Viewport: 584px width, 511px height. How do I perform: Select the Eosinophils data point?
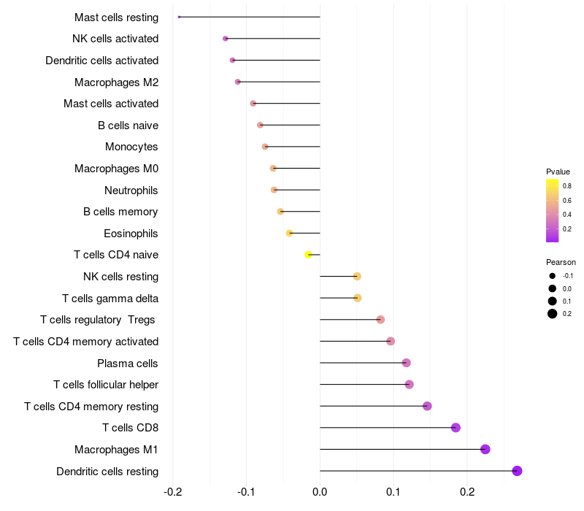pyautogui.click(x=289, y=233)
